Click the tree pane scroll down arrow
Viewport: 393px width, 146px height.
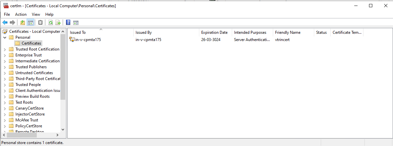point(63,129)
